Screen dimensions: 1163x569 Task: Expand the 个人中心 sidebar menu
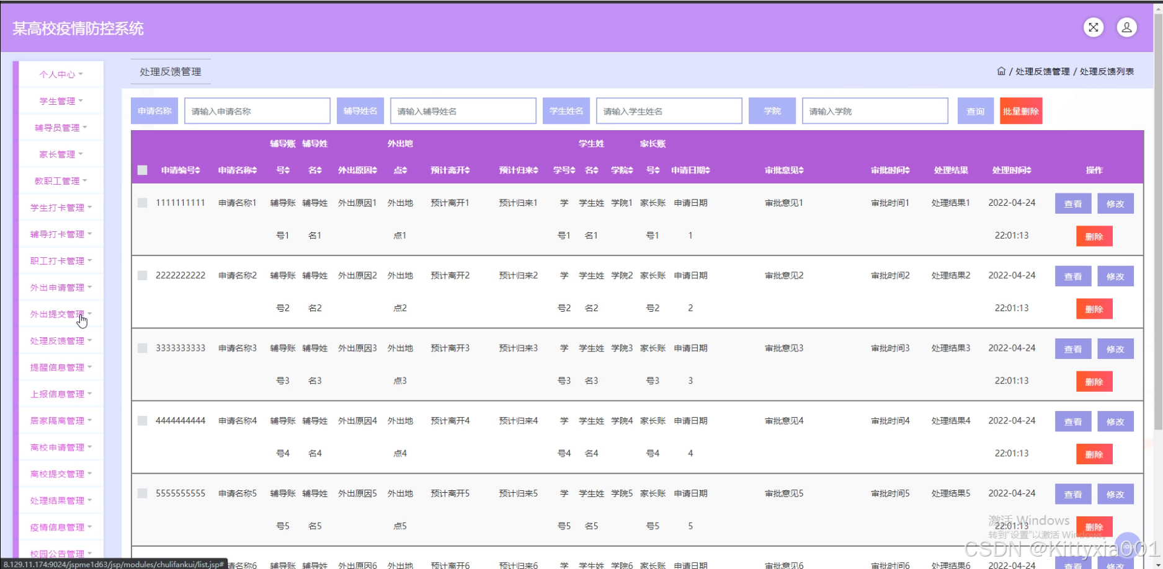point(61,74)
